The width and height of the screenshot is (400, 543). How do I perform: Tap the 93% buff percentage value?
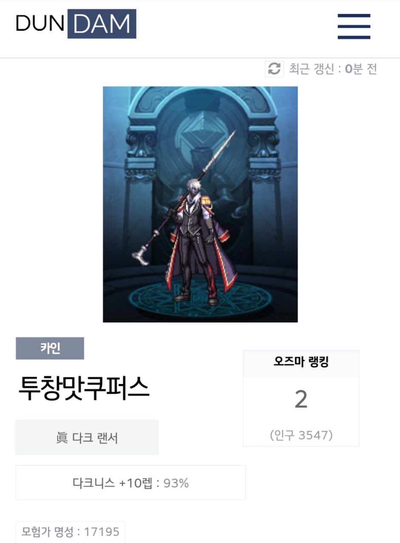176,483
